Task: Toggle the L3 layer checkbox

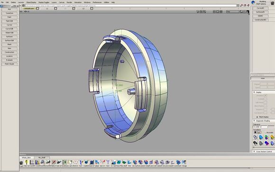Action: click(92, 9)
